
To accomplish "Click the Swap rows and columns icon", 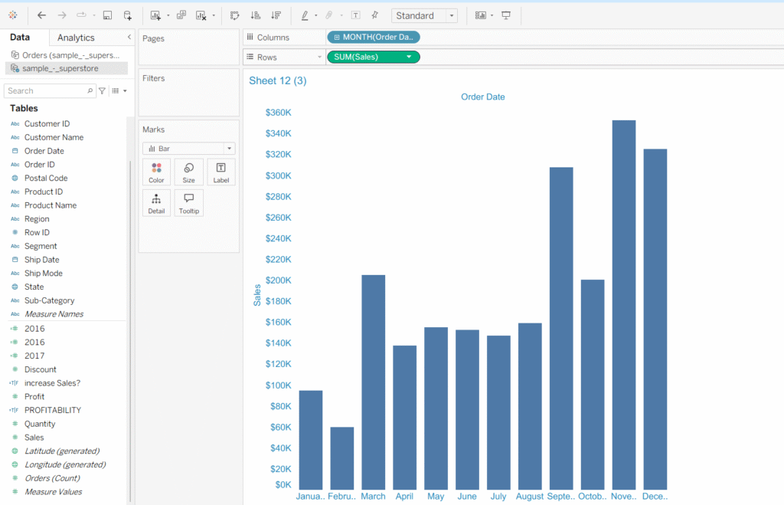I will [x=234, y=15].
